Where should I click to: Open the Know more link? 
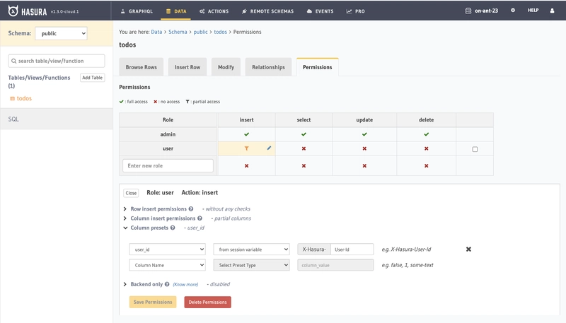coord(185,284)
